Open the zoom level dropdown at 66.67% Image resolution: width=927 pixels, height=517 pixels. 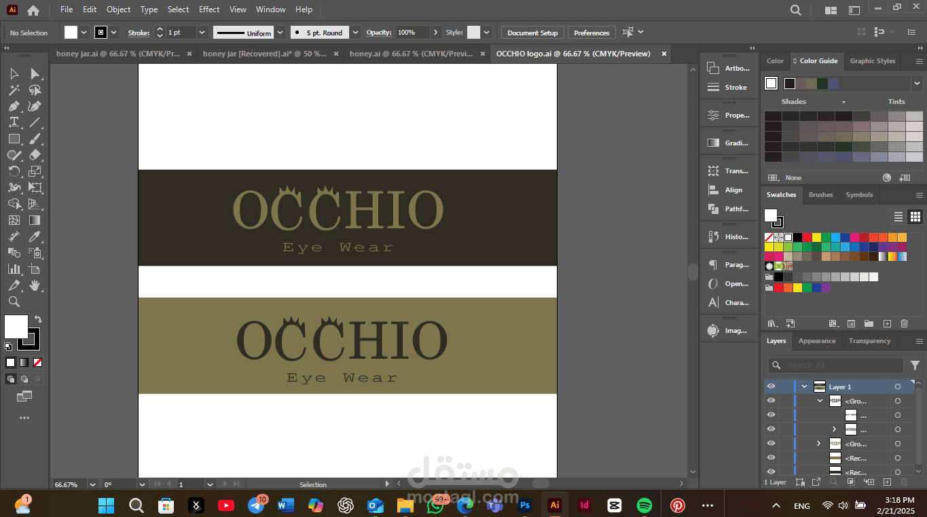click(x=92, y=484)
